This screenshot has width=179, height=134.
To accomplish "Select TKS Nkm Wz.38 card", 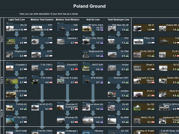I will (x=118, y=27).
